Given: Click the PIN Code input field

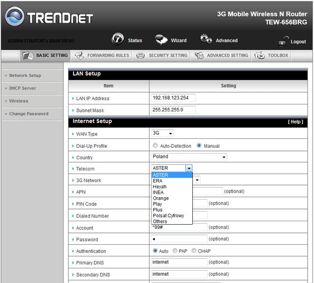Looking at the screenshot, I should 200,203.
